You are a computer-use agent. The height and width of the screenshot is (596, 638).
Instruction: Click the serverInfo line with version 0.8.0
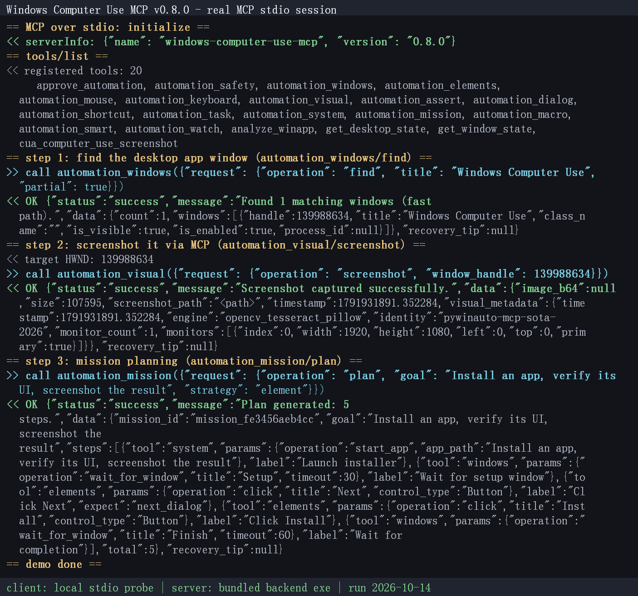click(x=231, y=42)
